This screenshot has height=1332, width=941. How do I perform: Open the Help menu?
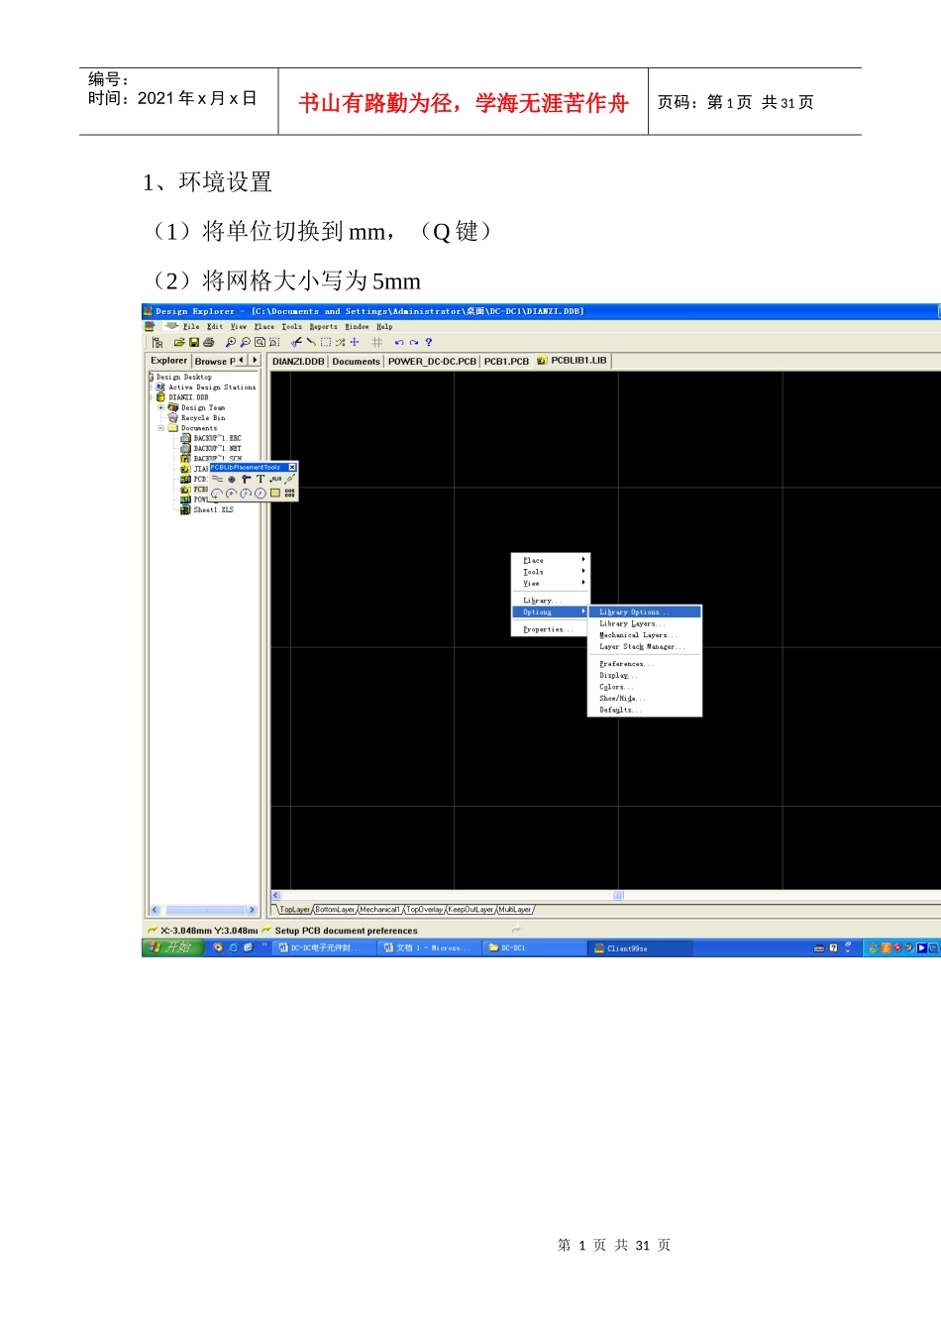click(x=384, y=326)
